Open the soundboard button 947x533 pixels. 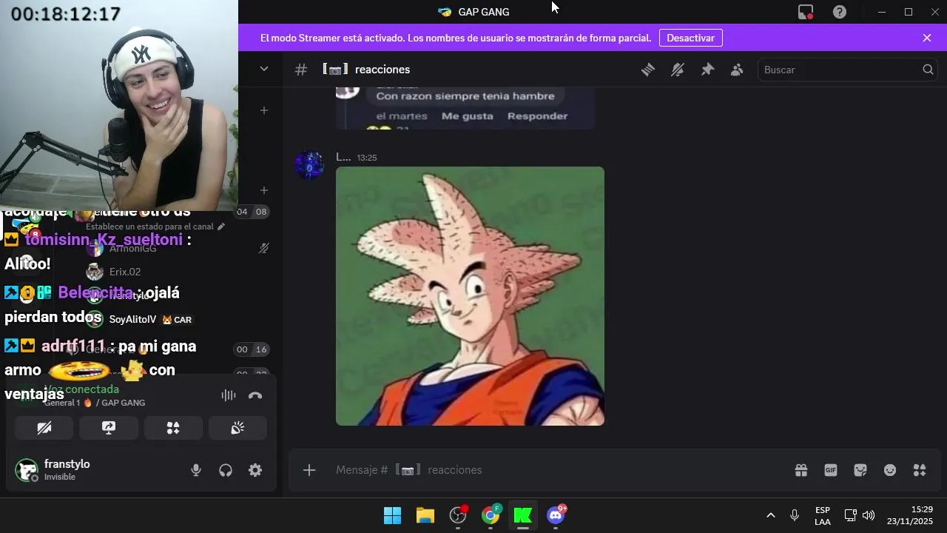(x=237, y=428)
